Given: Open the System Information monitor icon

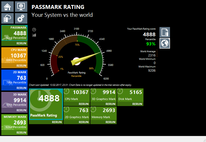Looking at the screenshot, I should (21, 7).
